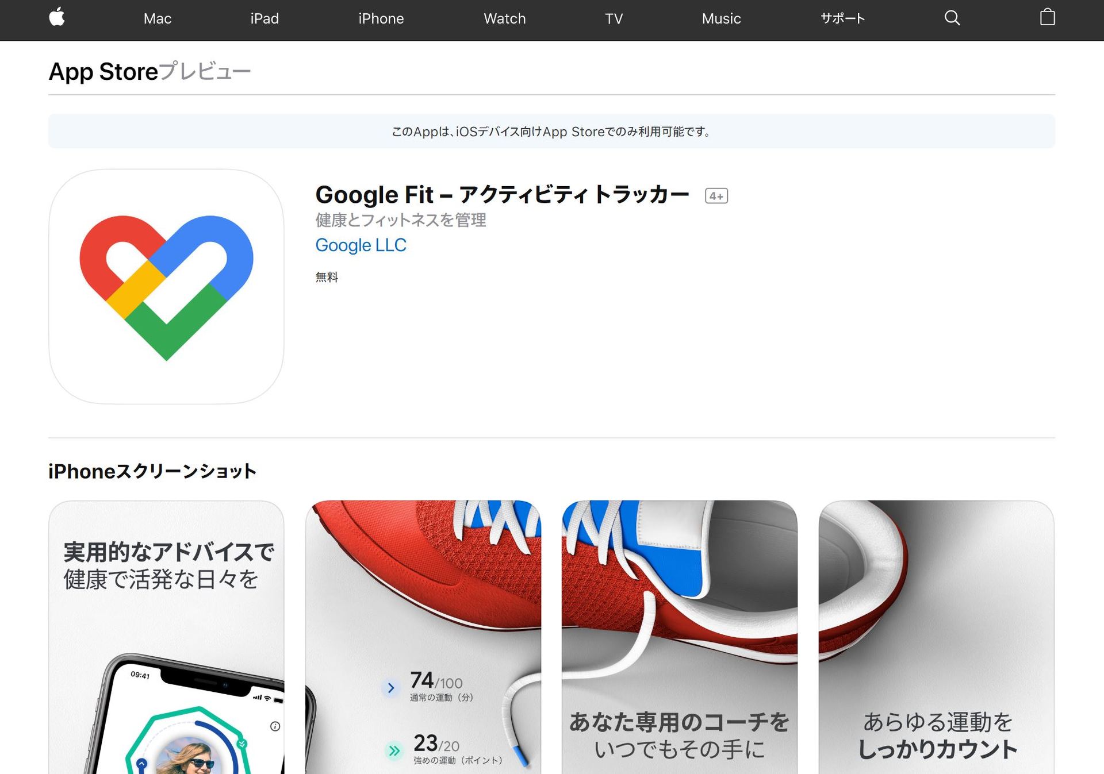Open the iPad menu item
Viewport: 1104px width, 774px height.
tap(264, 18)
